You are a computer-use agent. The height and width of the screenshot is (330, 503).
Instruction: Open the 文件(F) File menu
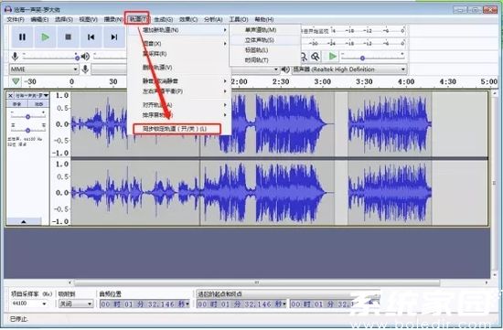(x=16, y=19)
